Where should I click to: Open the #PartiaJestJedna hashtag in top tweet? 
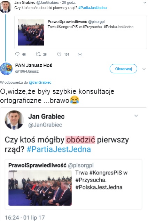click(x=93, y=8)
